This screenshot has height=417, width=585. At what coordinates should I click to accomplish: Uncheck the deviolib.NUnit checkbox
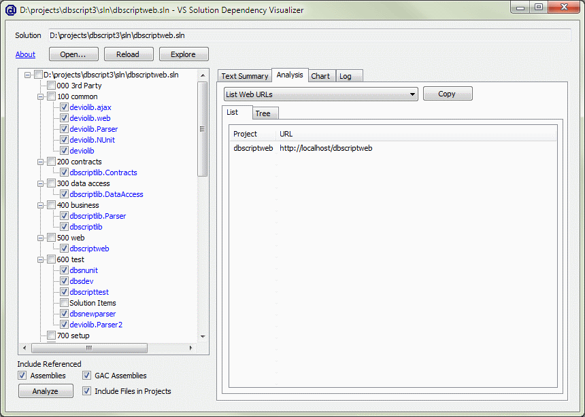coord(64,140)
